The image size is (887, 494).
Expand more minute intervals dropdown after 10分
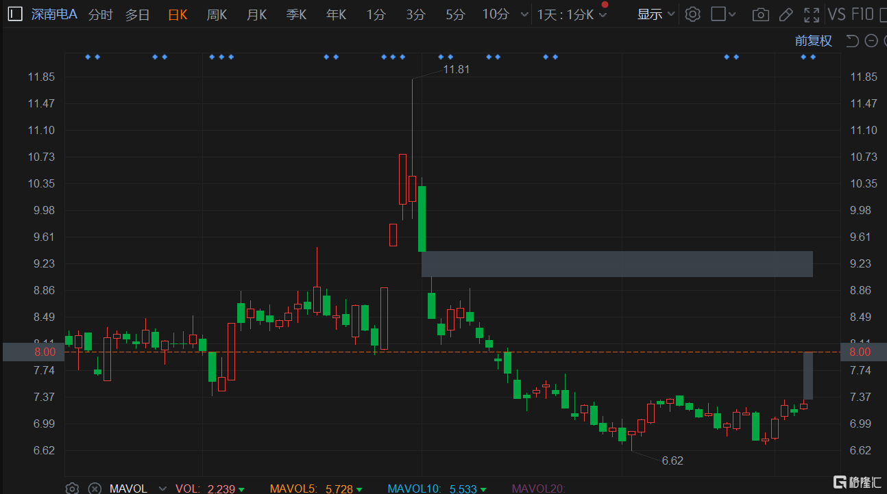524,14
